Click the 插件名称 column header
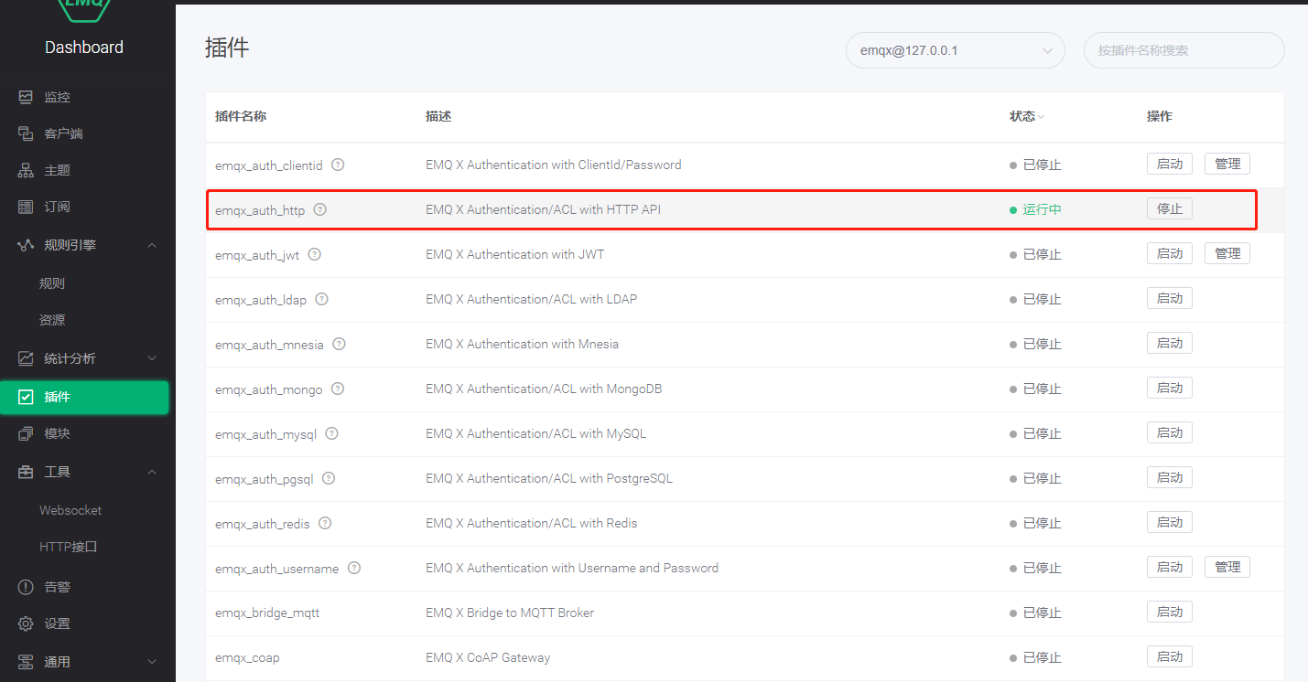 pyautogui.click(x=241, y=116)
